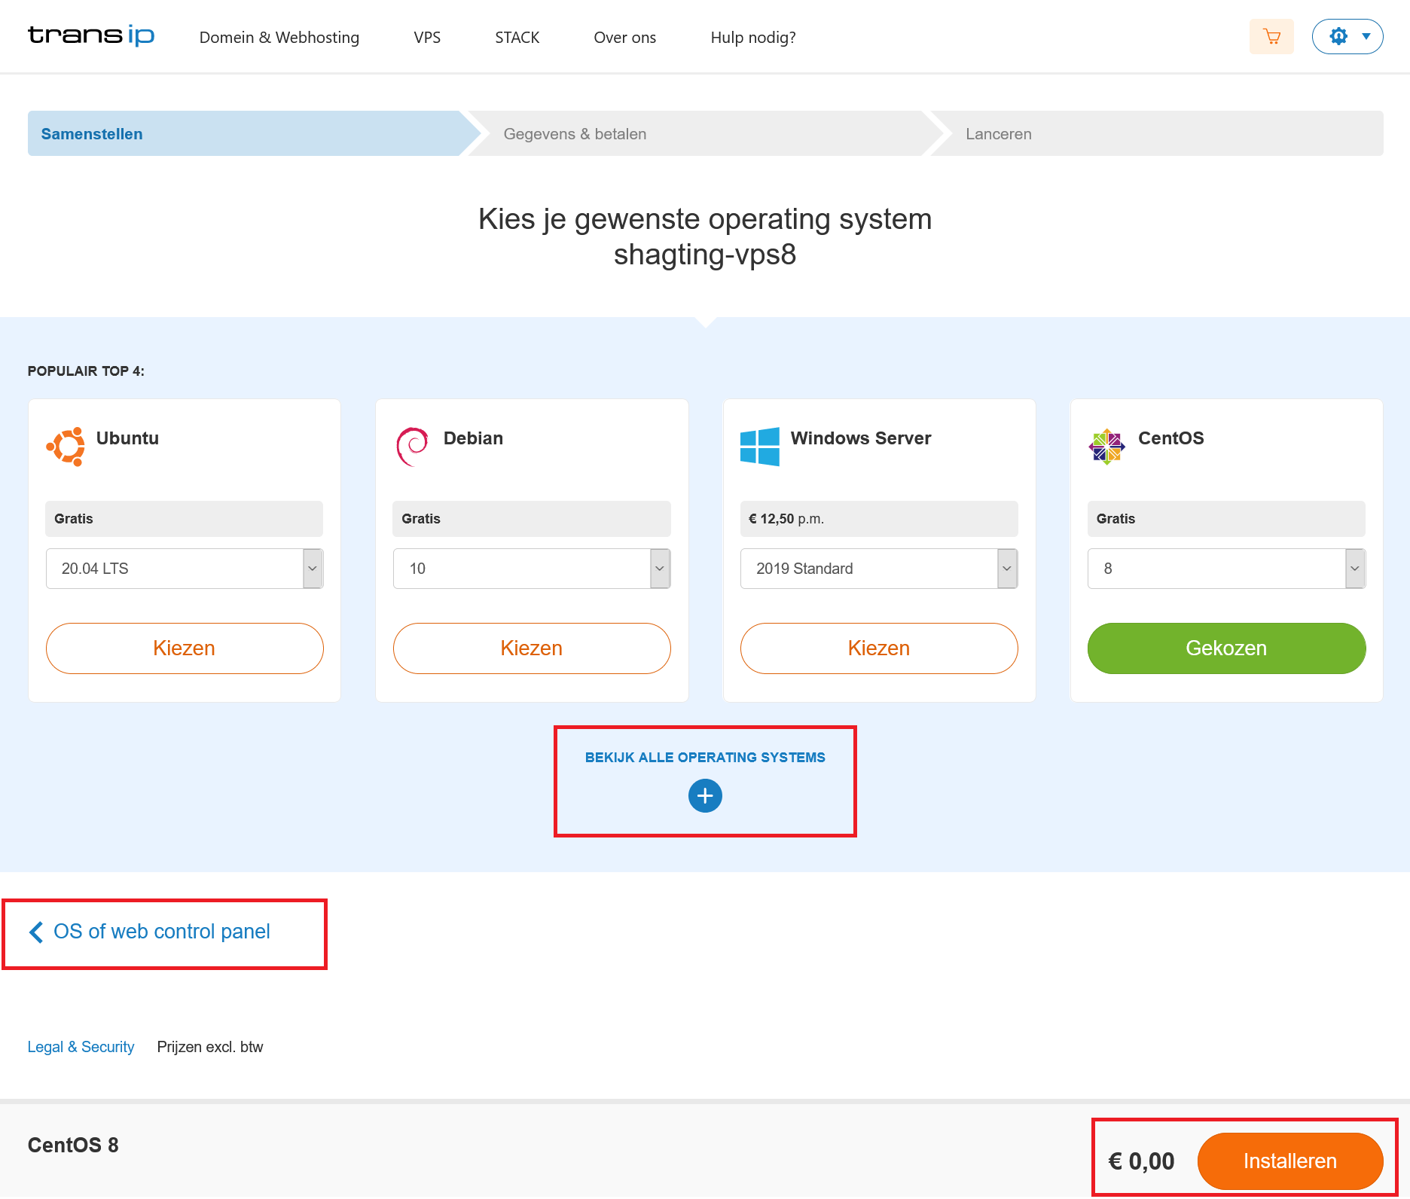The width and height of the screenshot is (1410, 1199).
Task: Select the Lanceren step
Action: click(x=1157, y=133)
